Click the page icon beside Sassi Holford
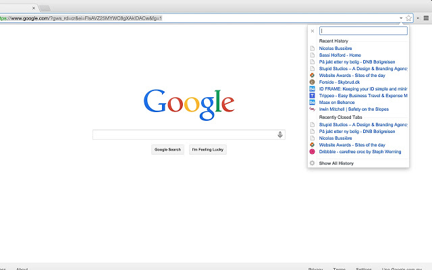 312,55
